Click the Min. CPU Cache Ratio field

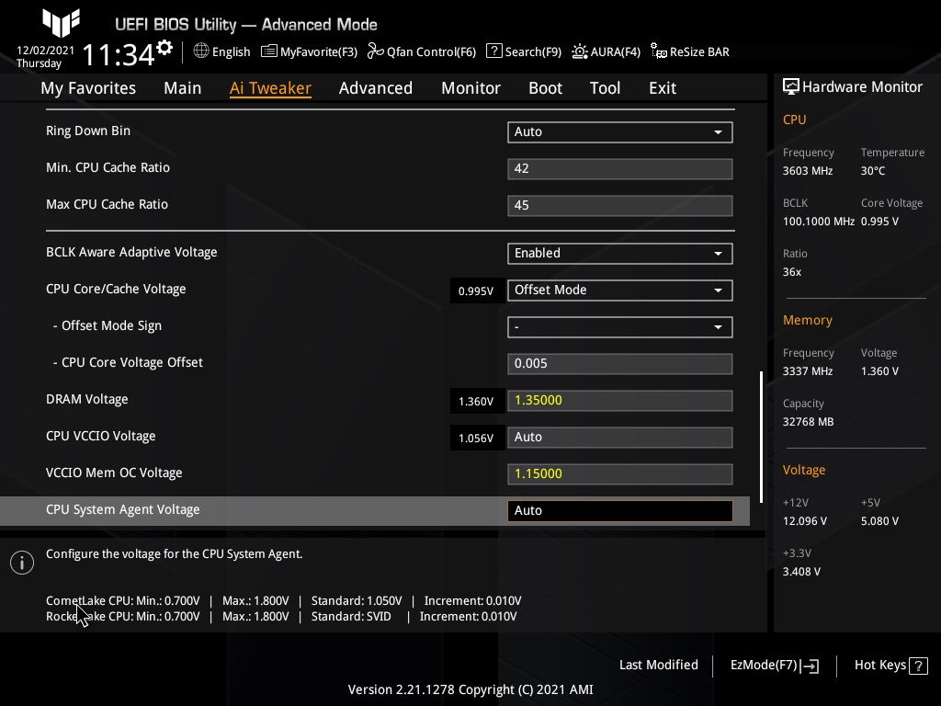pos(620,169)
